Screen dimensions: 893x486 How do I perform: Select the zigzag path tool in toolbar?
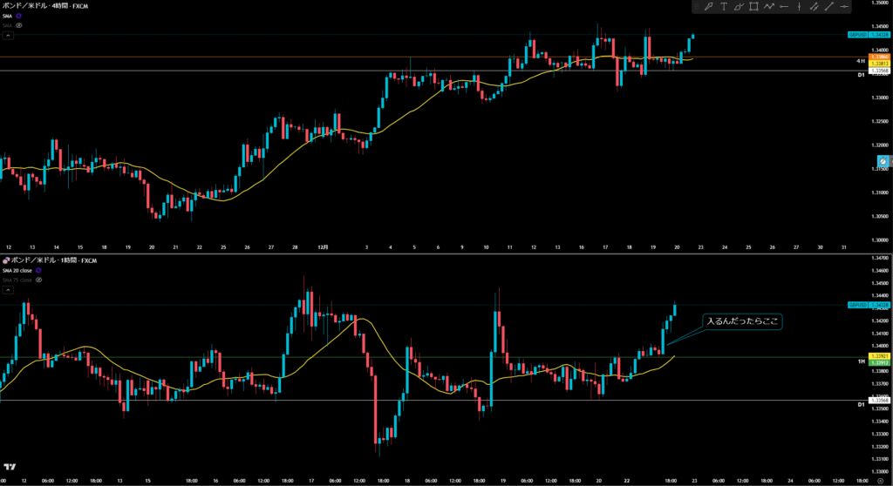(769, 7)
